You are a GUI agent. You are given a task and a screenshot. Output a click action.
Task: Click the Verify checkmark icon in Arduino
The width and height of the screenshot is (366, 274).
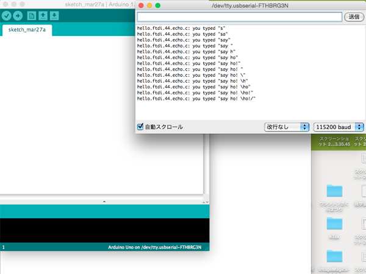point(7,16)
